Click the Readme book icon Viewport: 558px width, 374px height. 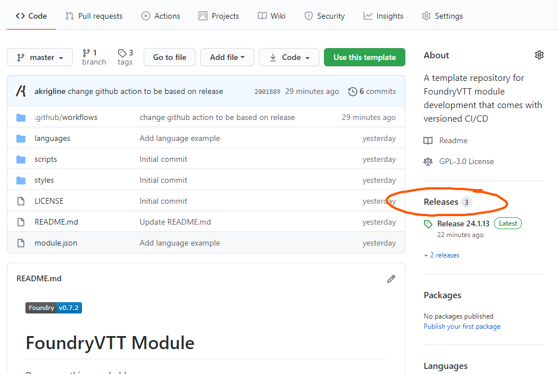[x=428, y=141]
